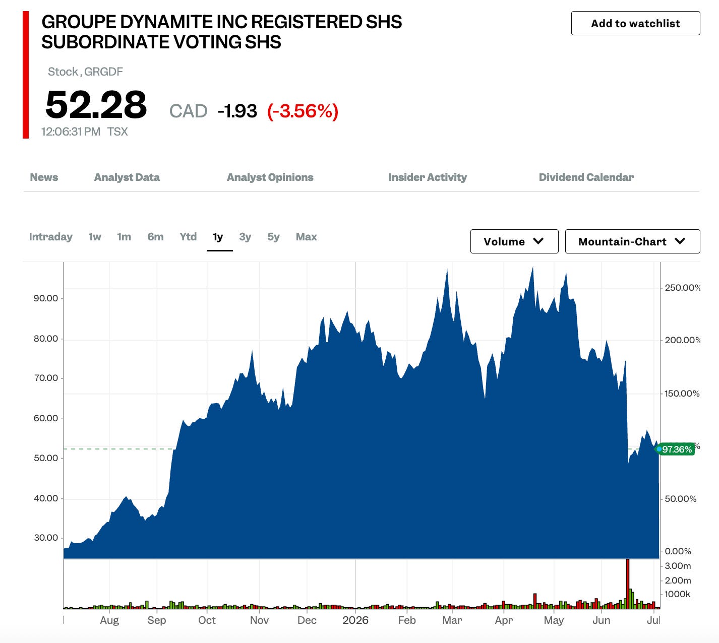Click the Mountain-Chart dropdown chevron icon
This screenshot has width=719, height=643.
[680, 241]
